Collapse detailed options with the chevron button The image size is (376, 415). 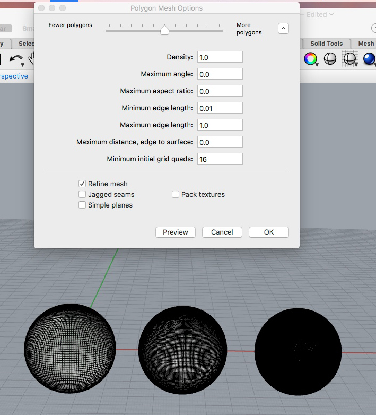coord(283,29)
